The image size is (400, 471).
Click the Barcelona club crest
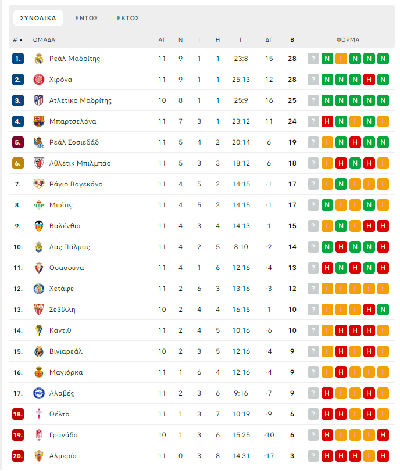(x=39, y=121)
